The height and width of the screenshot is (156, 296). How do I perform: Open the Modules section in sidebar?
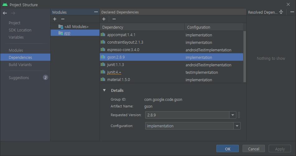click(16, 50)
